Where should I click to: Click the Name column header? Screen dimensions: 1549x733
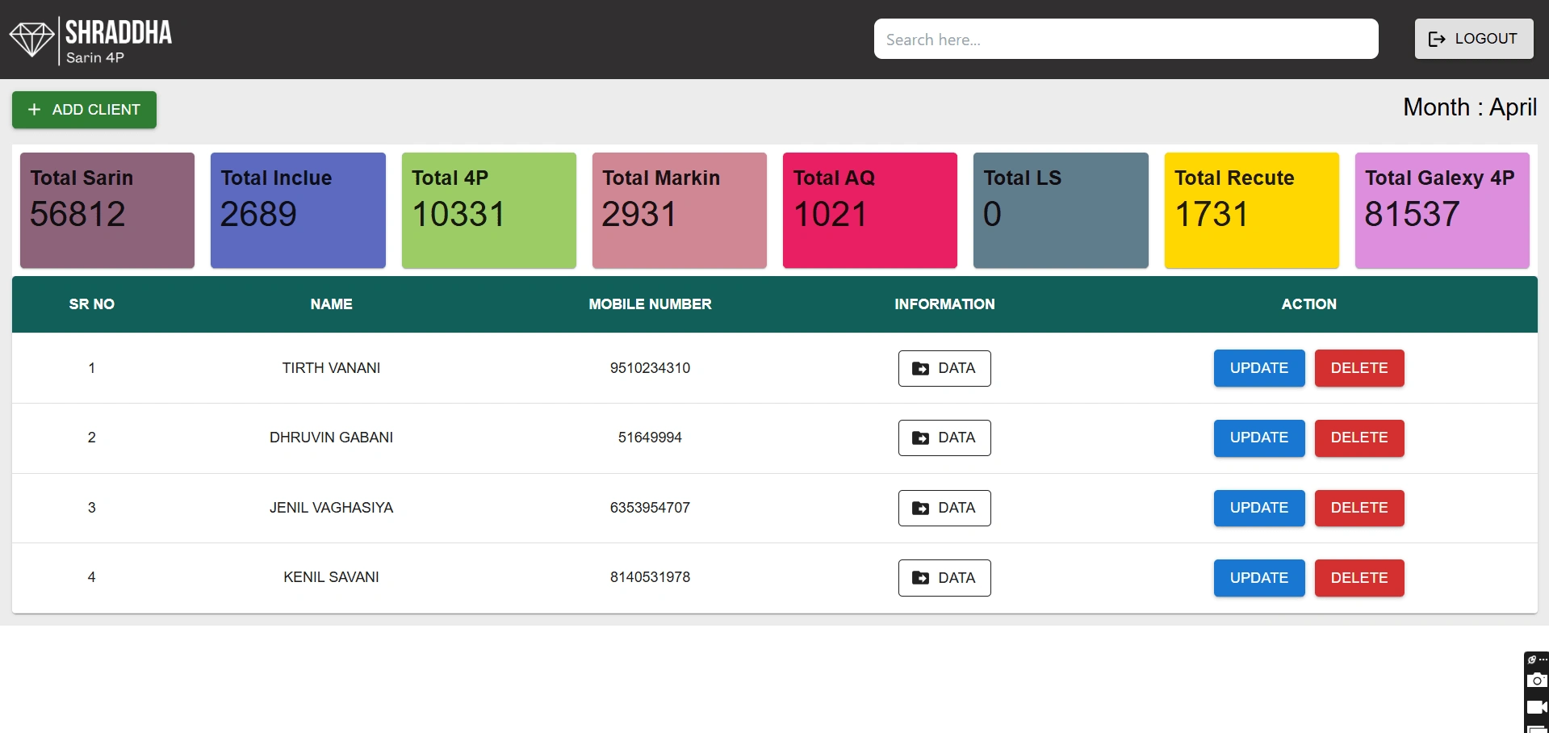pos(331,304)
